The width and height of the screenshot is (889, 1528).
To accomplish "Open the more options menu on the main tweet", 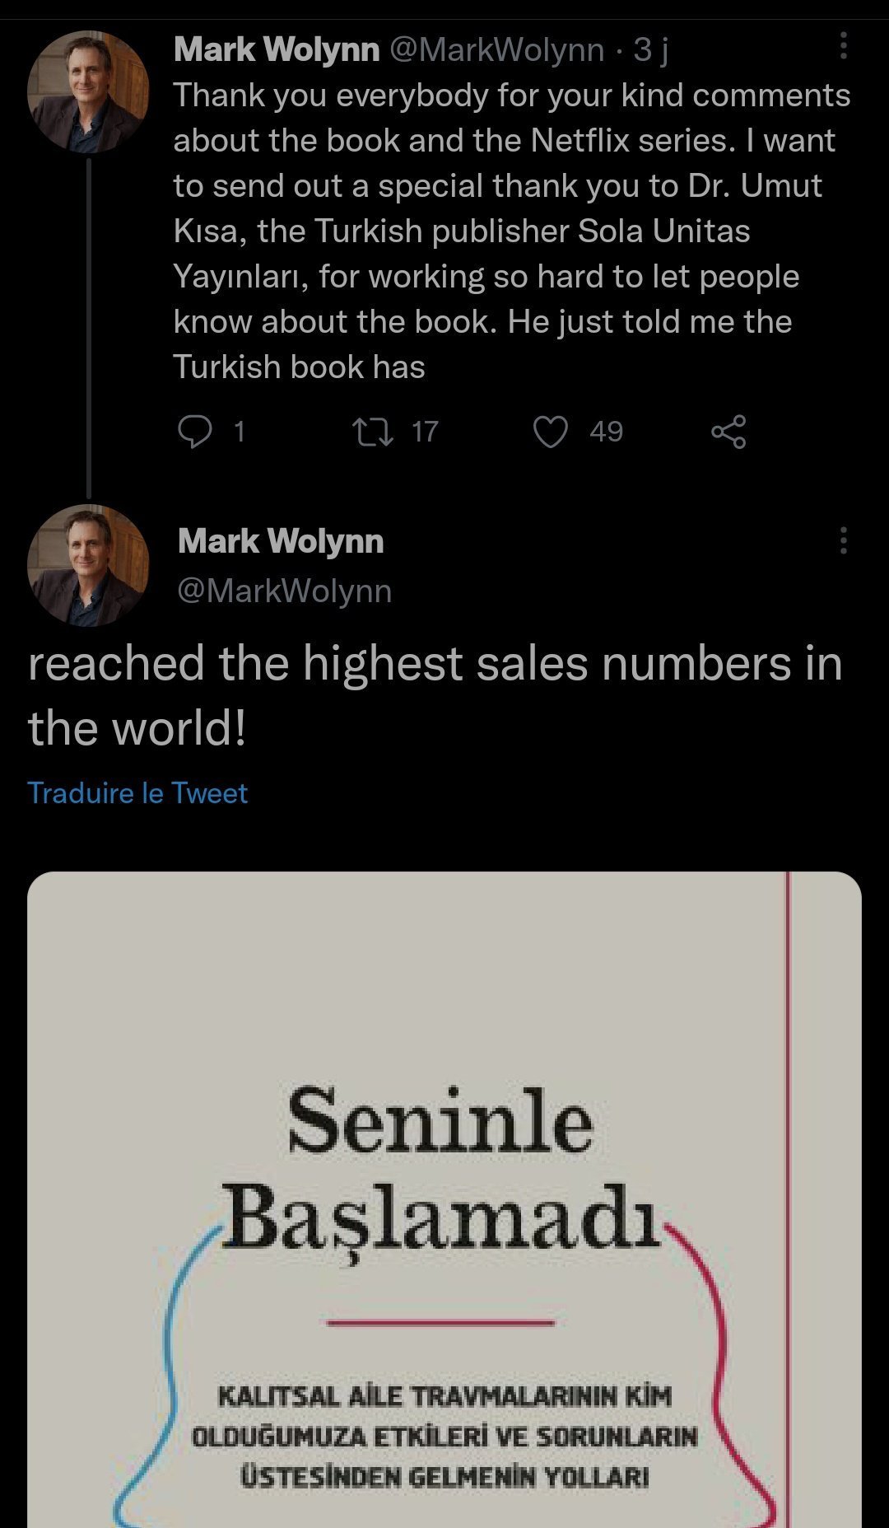I will 843,540.
